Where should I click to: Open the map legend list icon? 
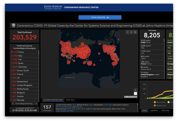(x=131, y=32)
